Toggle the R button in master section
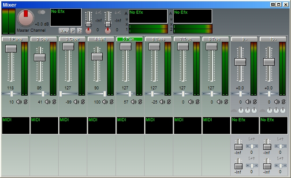Screen dimensions: 291x178 click(x=79, y=30)
